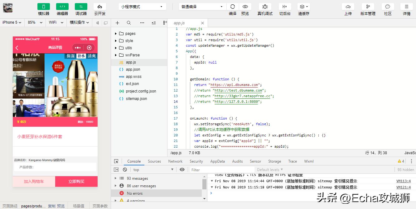The height and width of the screenshot is (209, 416).
Task: Toggle the Editor (编辑器) panel
Action: click(x=62, y=7)
